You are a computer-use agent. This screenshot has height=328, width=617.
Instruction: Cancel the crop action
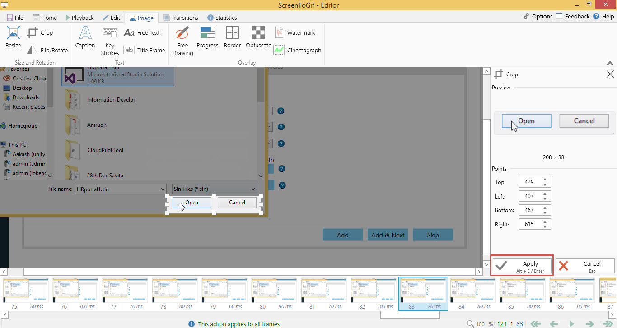(585, 266)
